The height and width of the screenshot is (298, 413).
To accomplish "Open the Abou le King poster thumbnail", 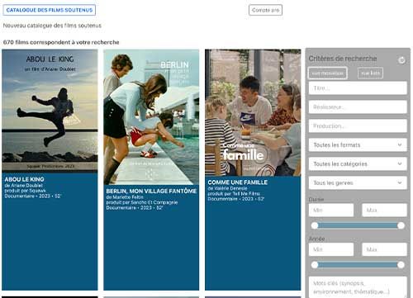I will tap(50, 111).
